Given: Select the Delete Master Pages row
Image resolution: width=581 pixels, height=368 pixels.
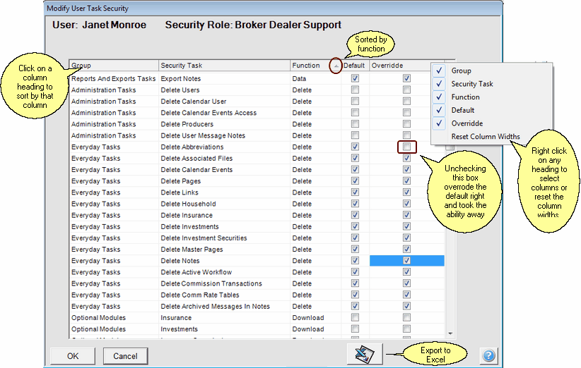Looking at the screenshot, I should (x=257, y=250).
